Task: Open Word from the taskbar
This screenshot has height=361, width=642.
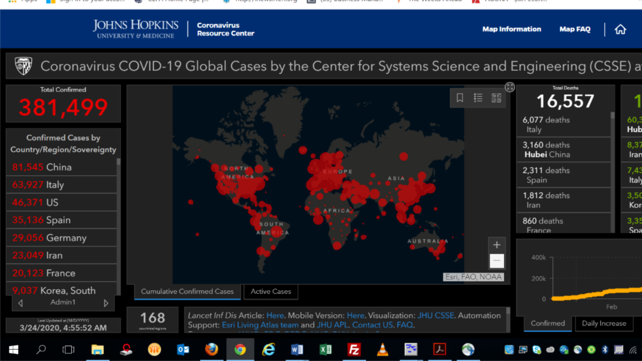Action: click(x=297, y=350)
